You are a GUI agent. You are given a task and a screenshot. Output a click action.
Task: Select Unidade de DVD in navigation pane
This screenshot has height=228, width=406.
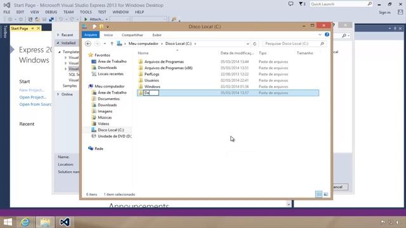pyautogui.click(x=114, y=136)
